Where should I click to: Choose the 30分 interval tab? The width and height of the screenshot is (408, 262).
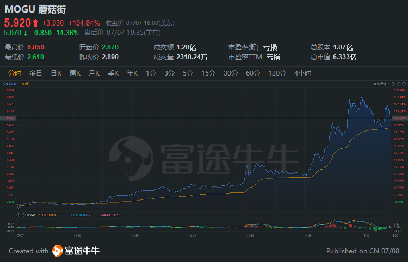coord(231,73)
